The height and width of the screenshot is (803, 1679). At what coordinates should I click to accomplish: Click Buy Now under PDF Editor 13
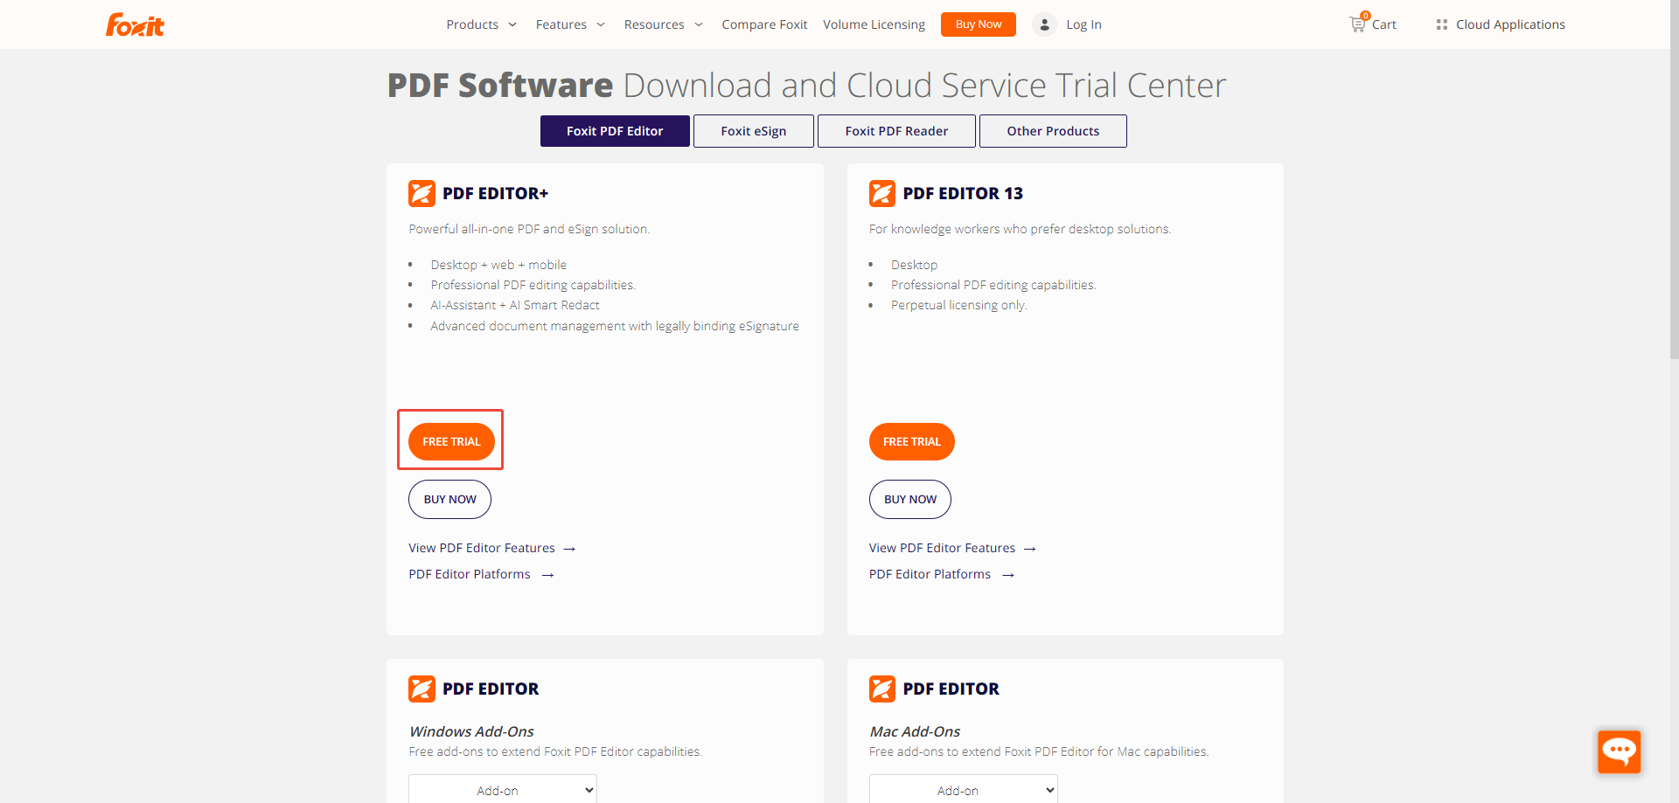(909, 499)
